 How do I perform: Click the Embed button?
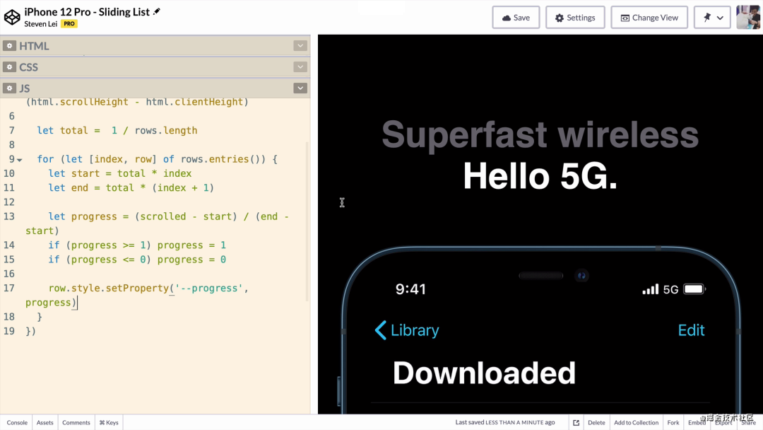coord(697,422)
